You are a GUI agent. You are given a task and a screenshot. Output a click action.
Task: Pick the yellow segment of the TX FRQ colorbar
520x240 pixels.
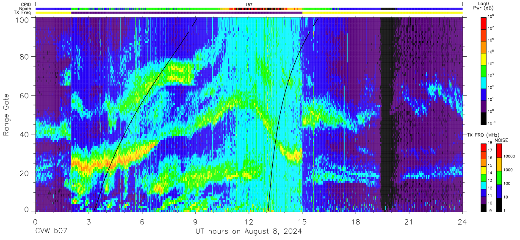coord(484,170)
